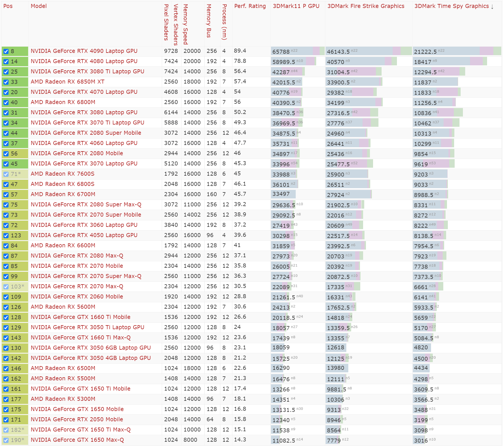Open the NVIDIA GeForce RTX 2050 Mobile link
The width and height of the screenshot is (503, 446).
77,419
